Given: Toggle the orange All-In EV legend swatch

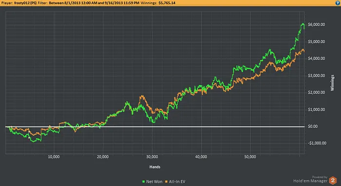Looking at the screenshot, I should pos(167,182).
